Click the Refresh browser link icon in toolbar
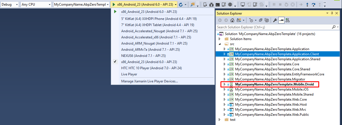This screenshot has width=342, height=125. (x=181, y=5)
